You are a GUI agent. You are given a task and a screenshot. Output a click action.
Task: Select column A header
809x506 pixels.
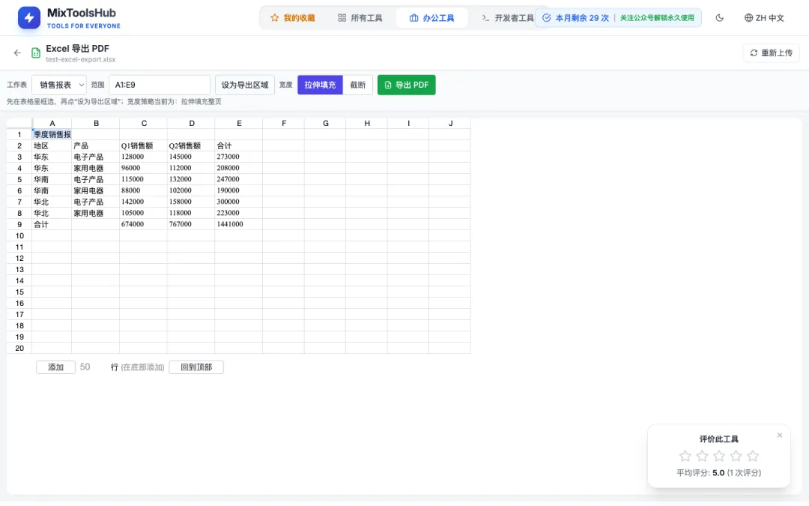[x=52, y=123]
